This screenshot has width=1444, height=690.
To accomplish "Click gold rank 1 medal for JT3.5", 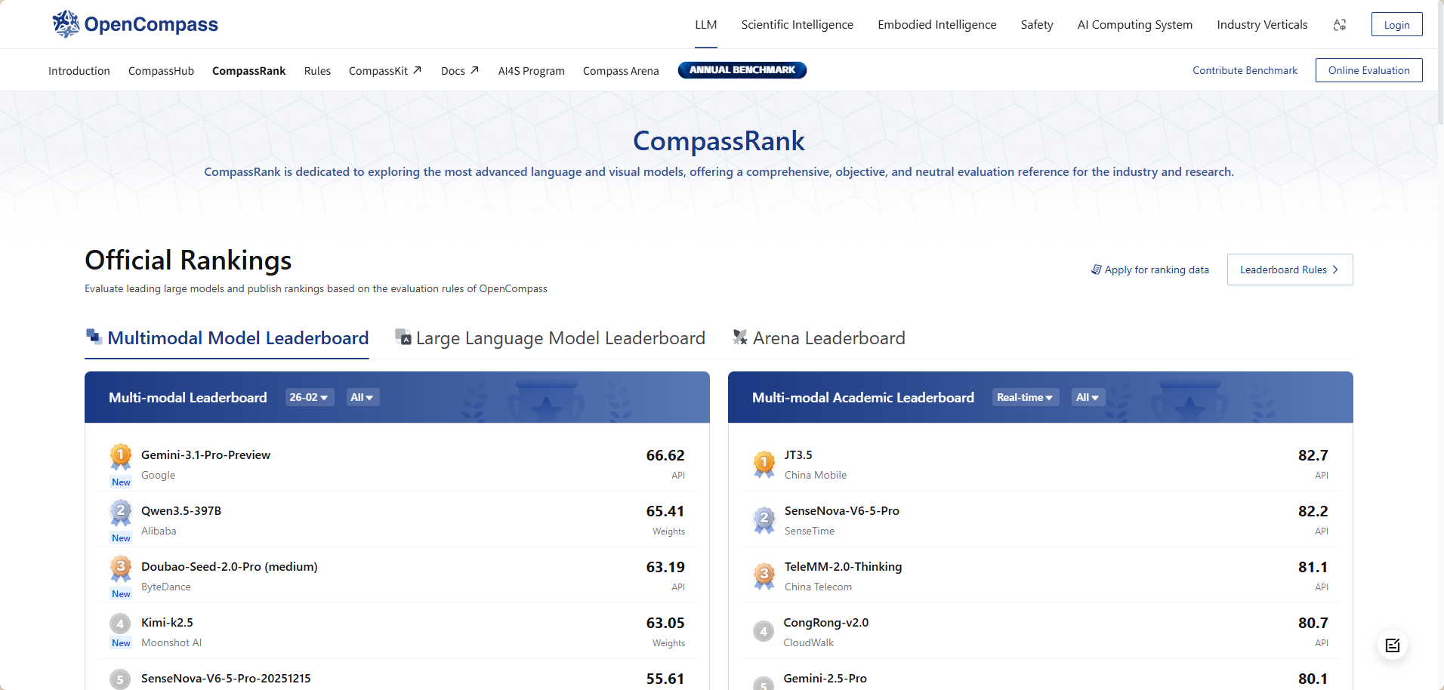I will click(x=764, y=464).
